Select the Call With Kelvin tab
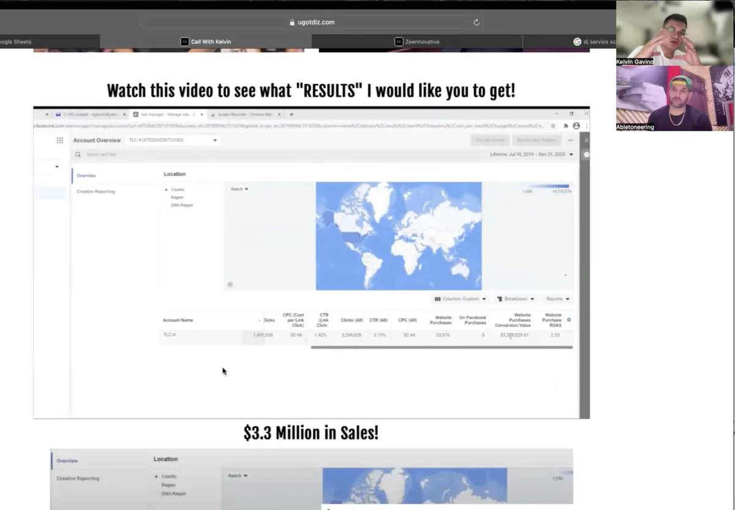Image resolution: width=735 pixels, height=510 pixels. point(206,42)
